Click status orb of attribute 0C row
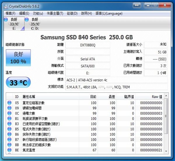The height and width of the screenshot is (161, 175). (9, 113)
